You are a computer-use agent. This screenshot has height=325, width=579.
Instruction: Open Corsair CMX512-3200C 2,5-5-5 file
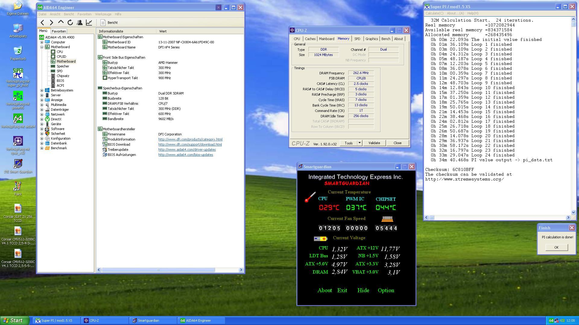click(x=18, y=258)
